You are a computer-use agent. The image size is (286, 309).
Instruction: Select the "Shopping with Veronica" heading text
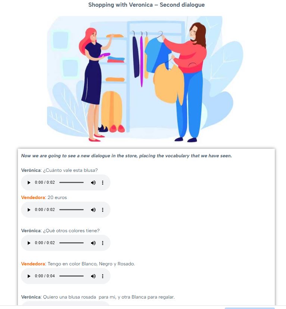pyautogui.click(x=146, y=5)
